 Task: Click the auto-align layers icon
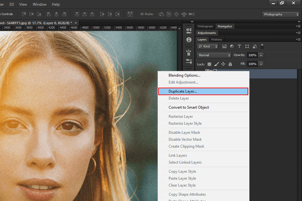(x=130, y=14)
